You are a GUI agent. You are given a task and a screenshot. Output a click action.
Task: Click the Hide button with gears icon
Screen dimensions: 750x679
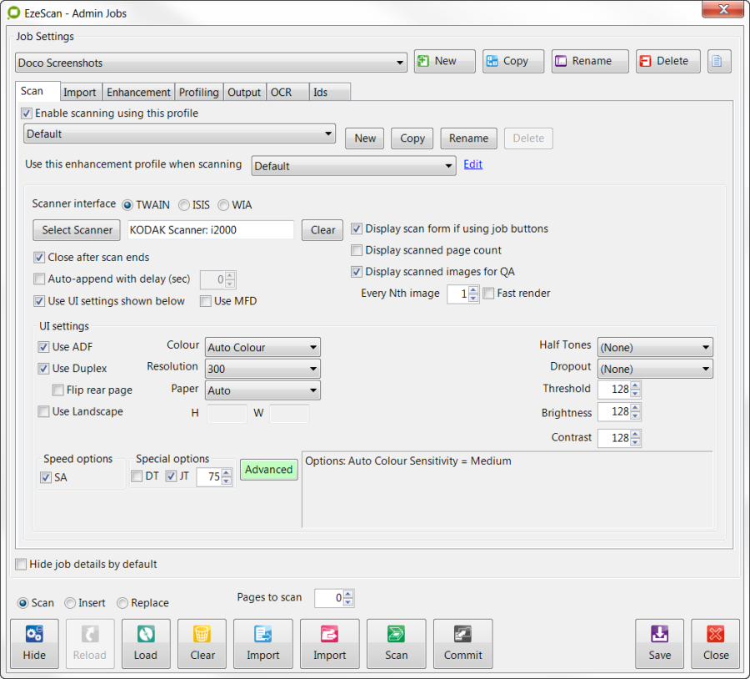point(34,643)
